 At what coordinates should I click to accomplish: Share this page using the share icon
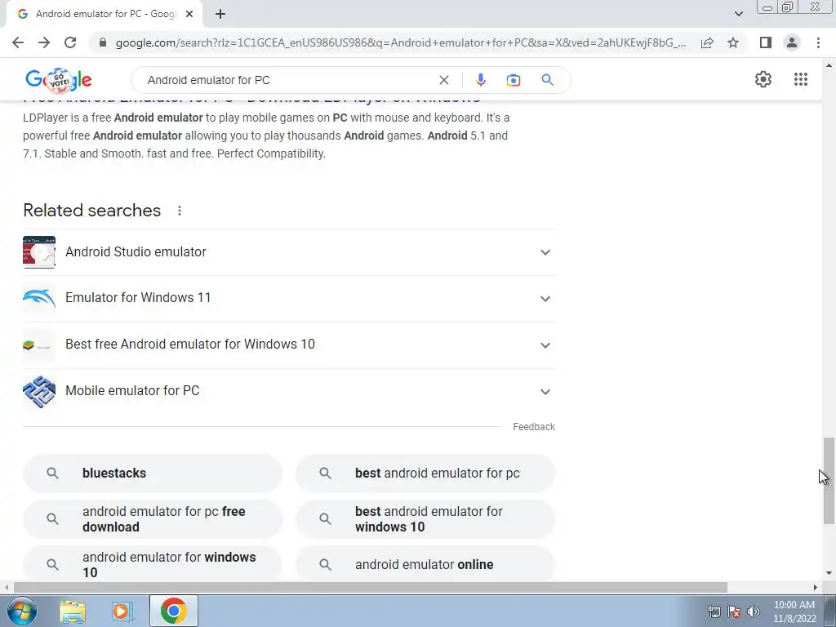(707, 42)
